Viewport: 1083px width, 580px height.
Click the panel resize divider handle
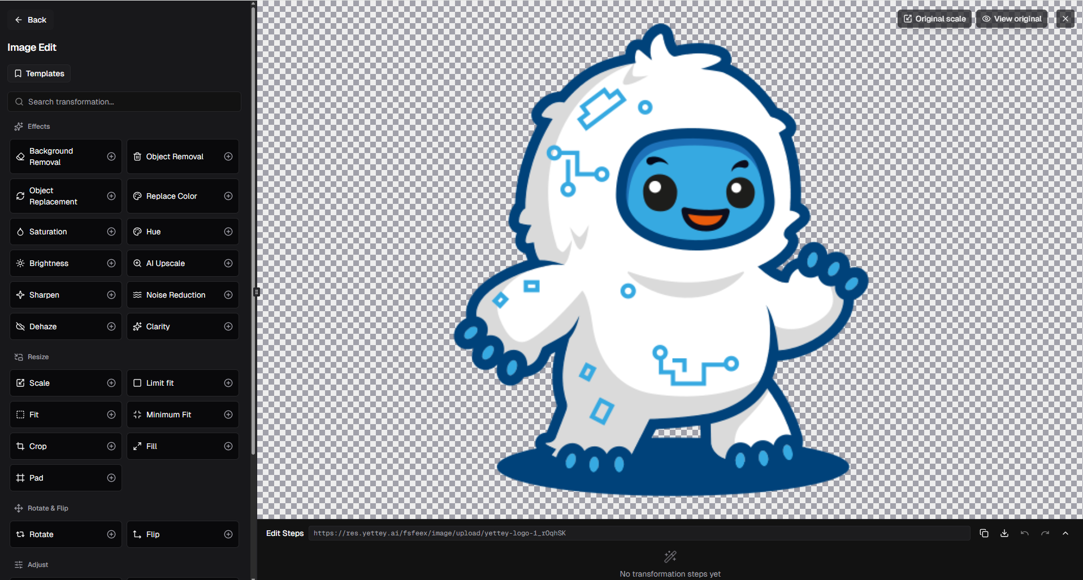256,292
